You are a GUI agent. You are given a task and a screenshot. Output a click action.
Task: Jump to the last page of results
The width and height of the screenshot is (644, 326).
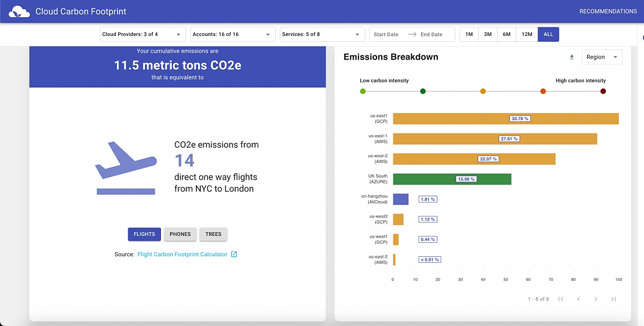tap(613, 299)
